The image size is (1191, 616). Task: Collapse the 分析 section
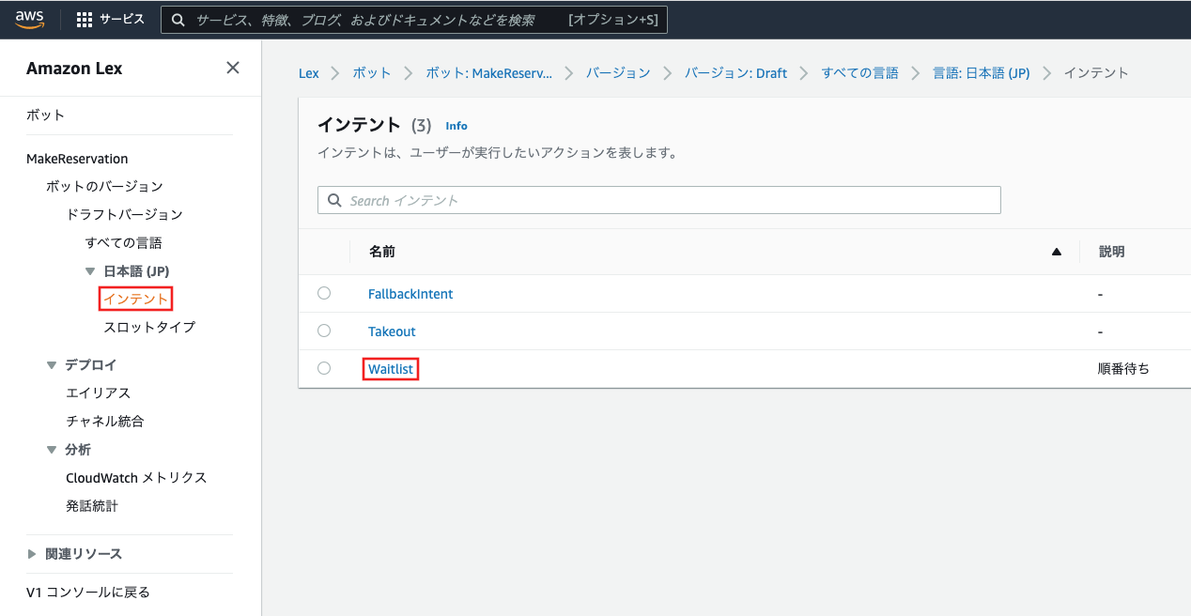(52, 450)
